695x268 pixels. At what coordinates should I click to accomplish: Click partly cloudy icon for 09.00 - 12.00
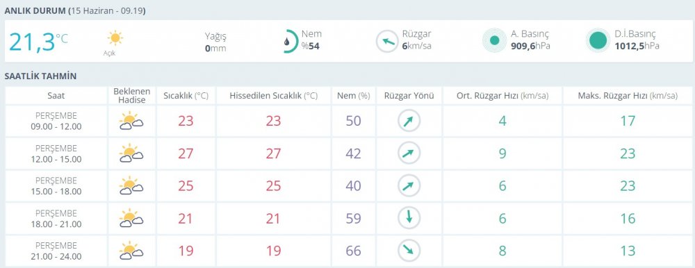pos(131,121)
